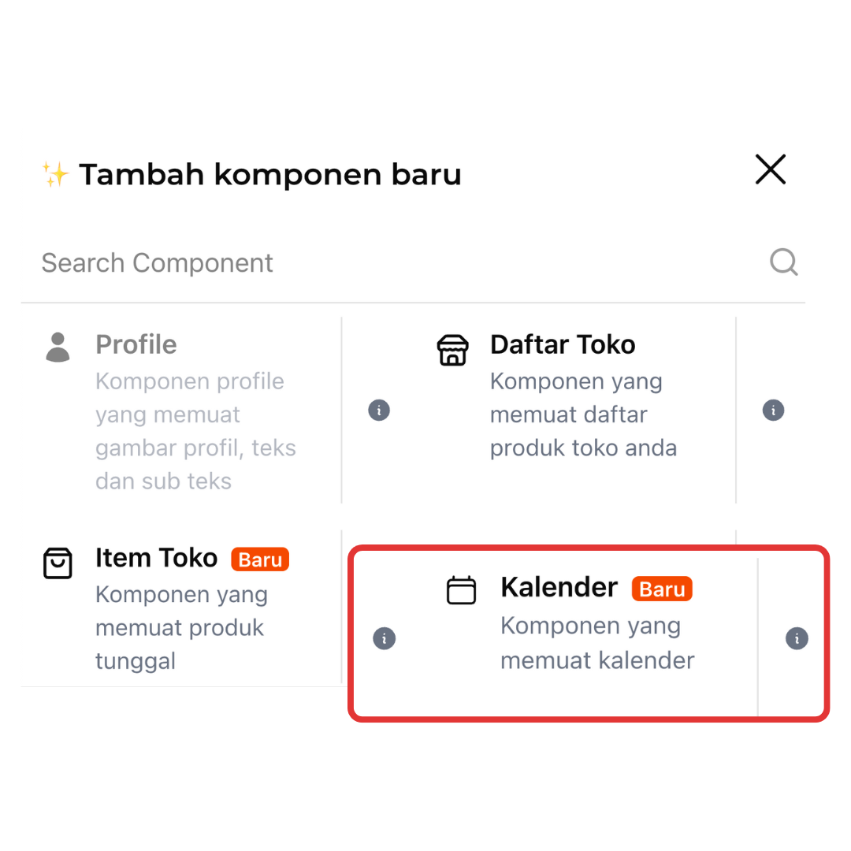Image resolution: width=851 pixels, height=851 pixels.
Task: Click the Daftar Toko description text
Action: (583, 414)
